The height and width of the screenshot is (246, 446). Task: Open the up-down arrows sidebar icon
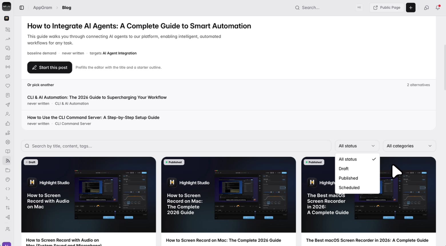tap(8, 208)
